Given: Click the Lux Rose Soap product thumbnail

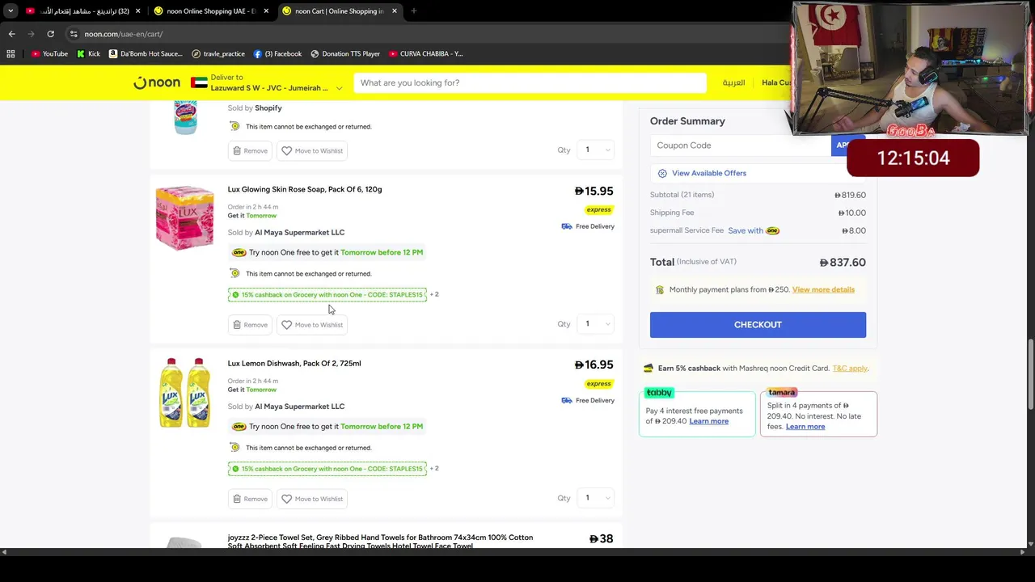Looking at the screenshot, I should coord(184,218).
